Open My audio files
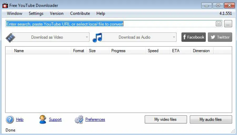237x135 pixels. [211, 120]
